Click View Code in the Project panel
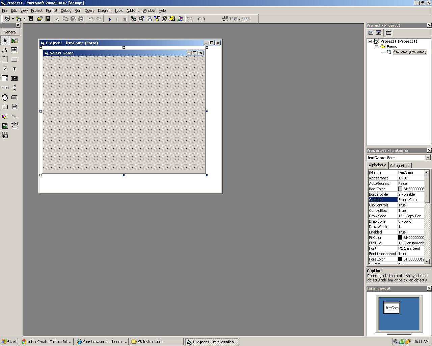This screenshot has height=346, width=432. [x=371, y=33]
